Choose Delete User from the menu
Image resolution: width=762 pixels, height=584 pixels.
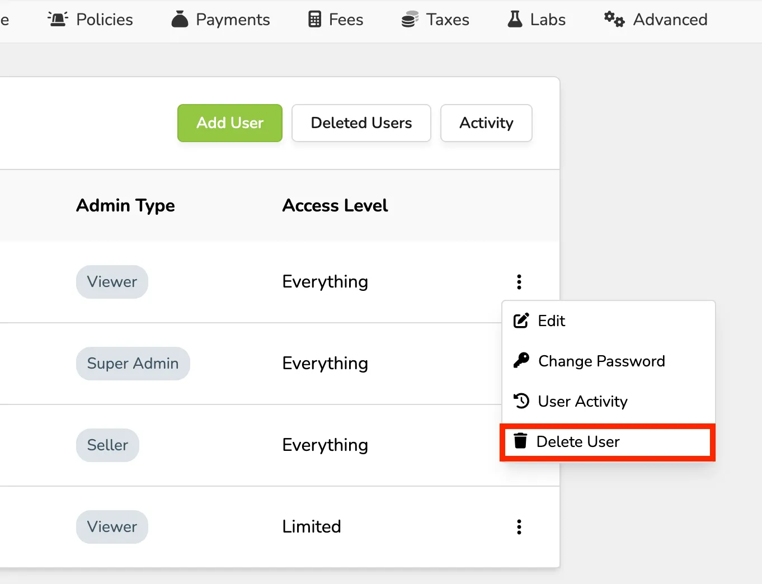[609, 442]
